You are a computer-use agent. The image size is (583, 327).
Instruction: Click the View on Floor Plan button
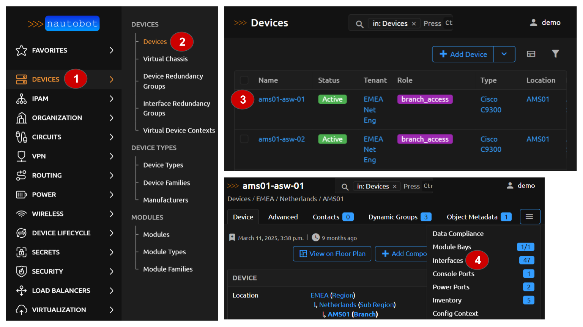pyautogui.click(x=332, y=254)
